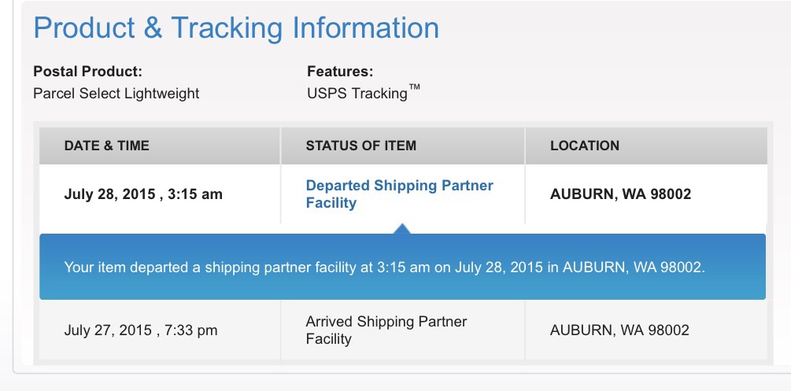791x391 pixels.
Task: Click the word Facility in the departed status link
Action: click(x=331, y=203)
